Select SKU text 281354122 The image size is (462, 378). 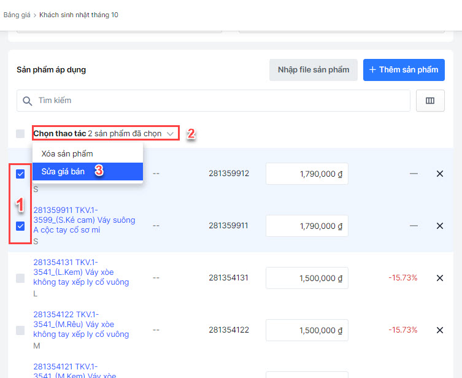coord(229,330)
